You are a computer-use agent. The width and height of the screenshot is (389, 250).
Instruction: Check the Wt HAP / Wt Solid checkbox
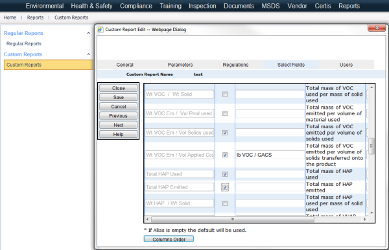225,203
